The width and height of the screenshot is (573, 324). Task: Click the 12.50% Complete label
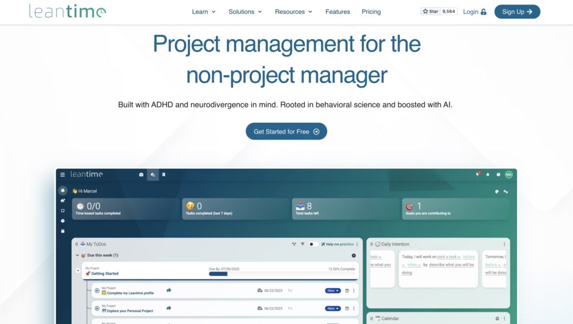pos(342,269)
